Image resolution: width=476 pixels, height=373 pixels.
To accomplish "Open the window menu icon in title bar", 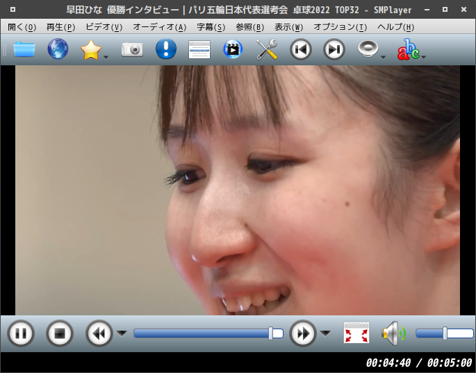I will [x=13, y=10].
